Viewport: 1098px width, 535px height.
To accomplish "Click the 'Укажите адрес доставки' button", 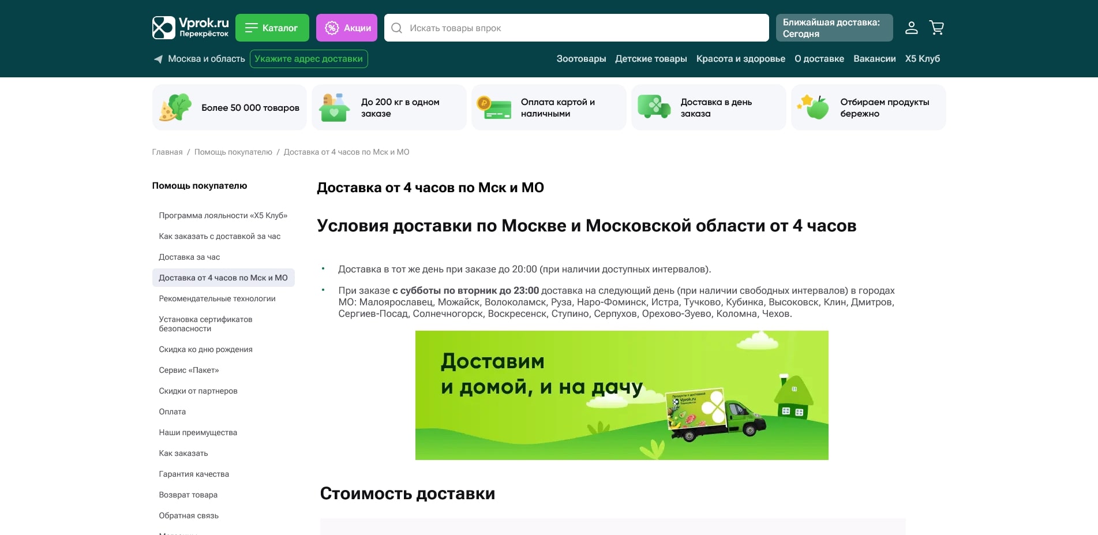I will 309,59.
